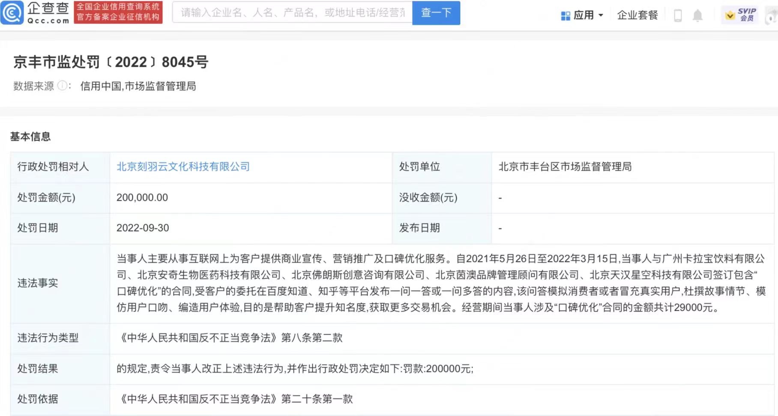This screenshot has height=416, width=778.
Task: Click the 处罚结果 label
Action: 38,368
